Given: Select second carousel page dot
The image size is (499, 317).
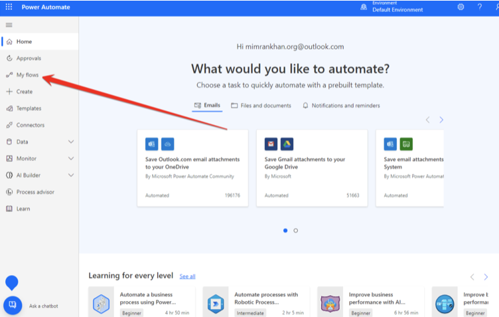Looking at the screenshot, I should [296, 231].
